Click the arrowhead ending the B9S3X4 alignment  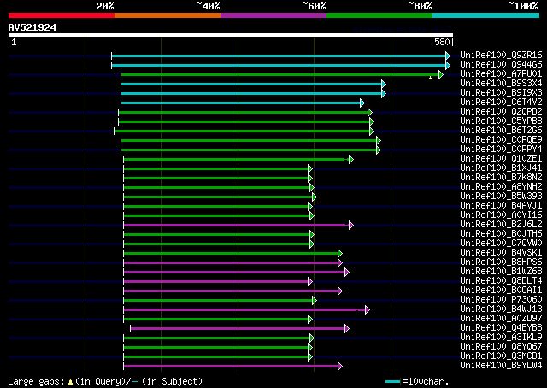[384, 84]
